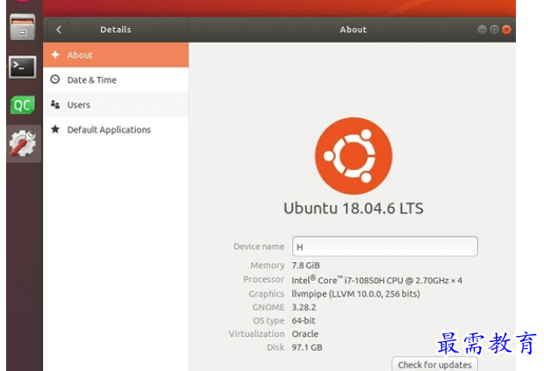Click the Device name label
The image size is (544, 371).
tap(259, 246)
